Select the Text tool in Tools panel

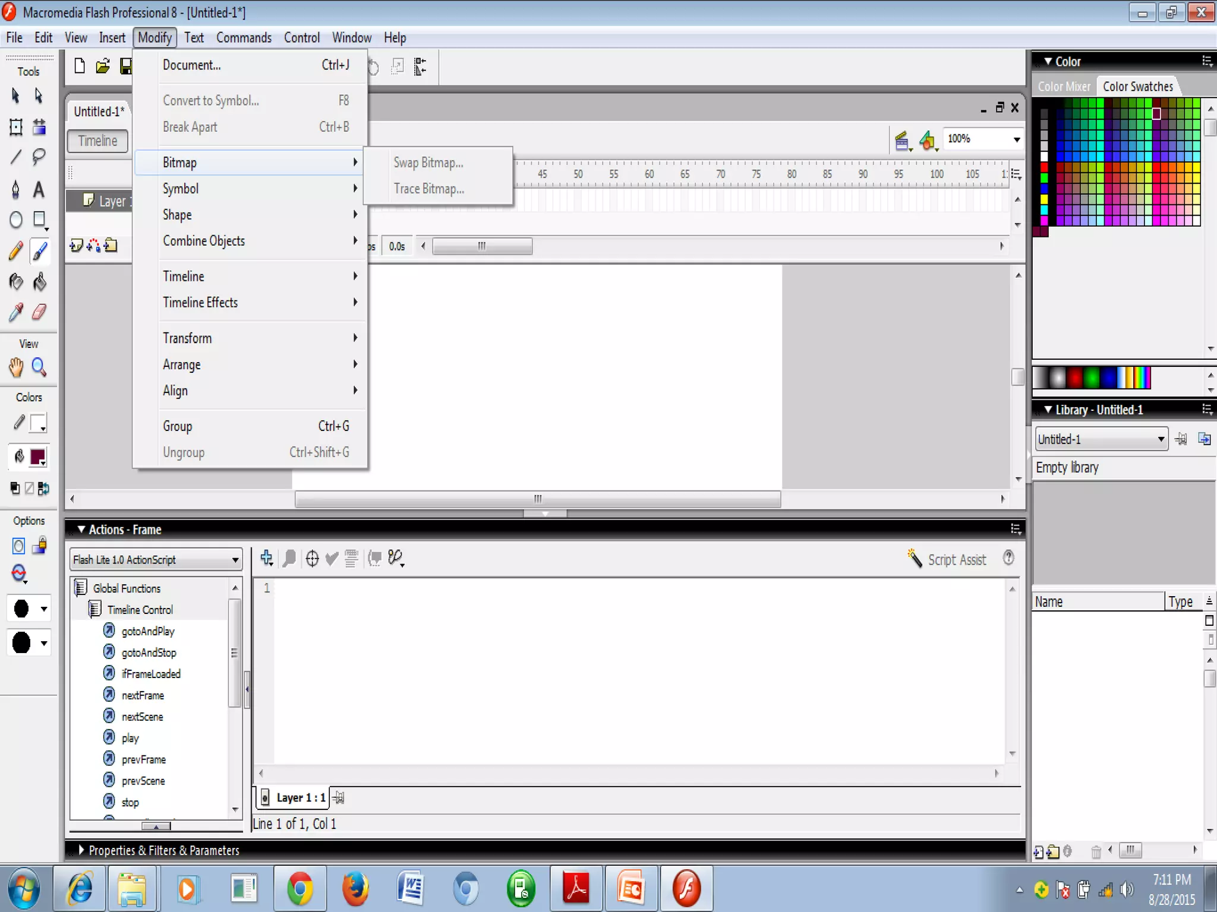pyautogui.click(x=39, y=189)
